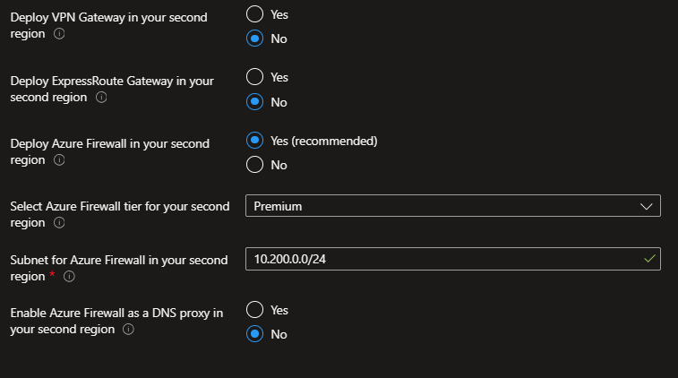Select Yes for Deploy VPN Gateway
This screenshot has width=678, height=378.
point(255,15)
